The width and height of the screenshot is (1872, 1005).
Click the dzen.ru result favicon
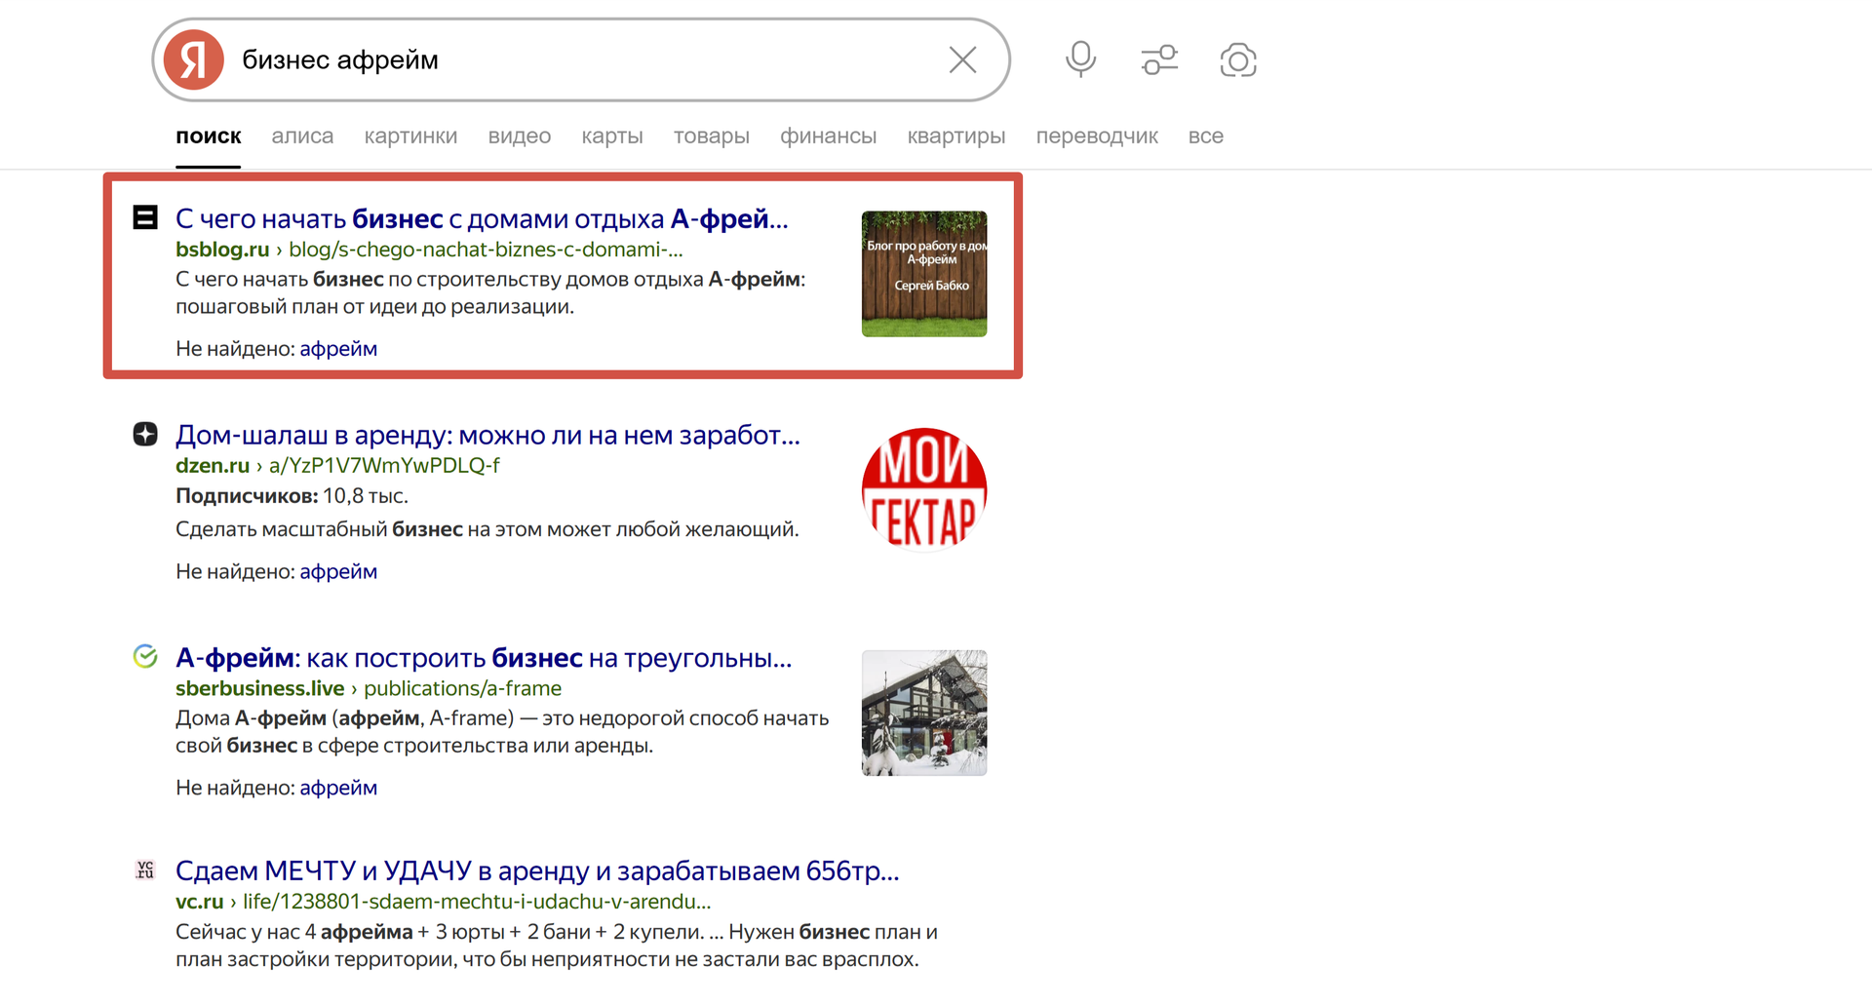point(145,434)
